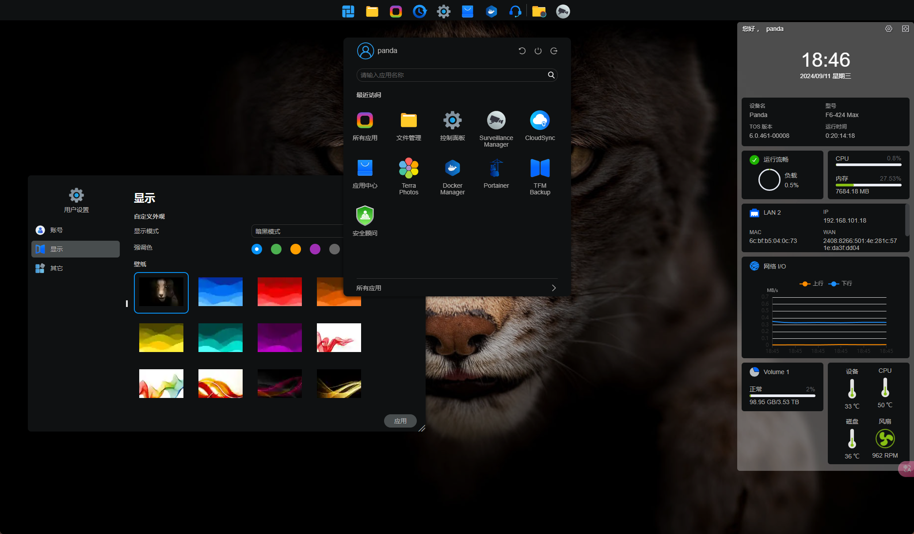Select the red waves wallpaper

(x=280, y=292)
